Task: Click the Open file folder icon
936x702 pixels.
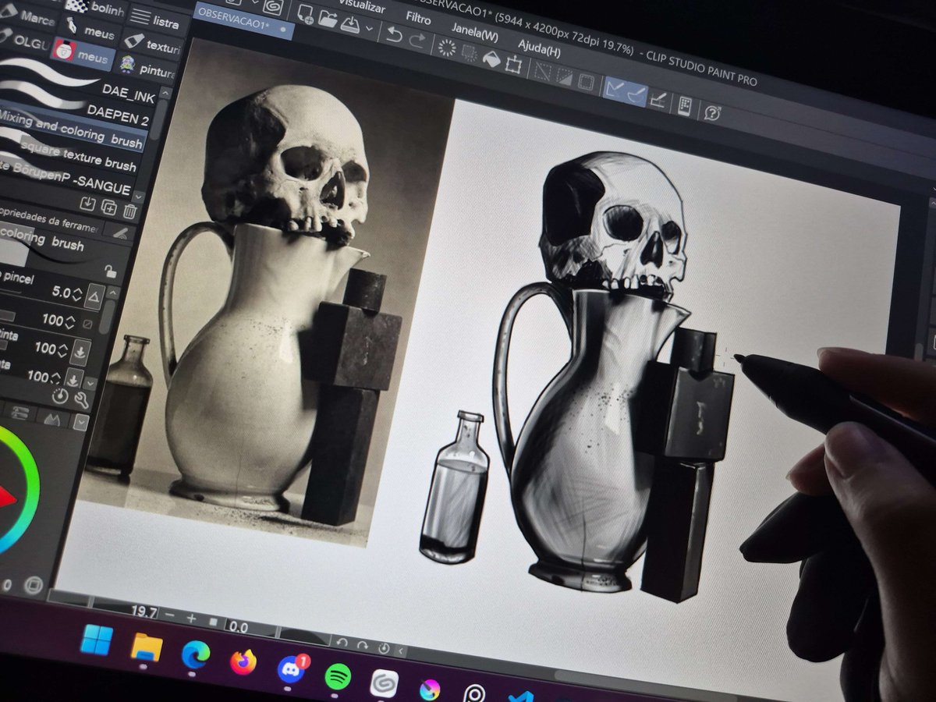Action: pos(328,19)
